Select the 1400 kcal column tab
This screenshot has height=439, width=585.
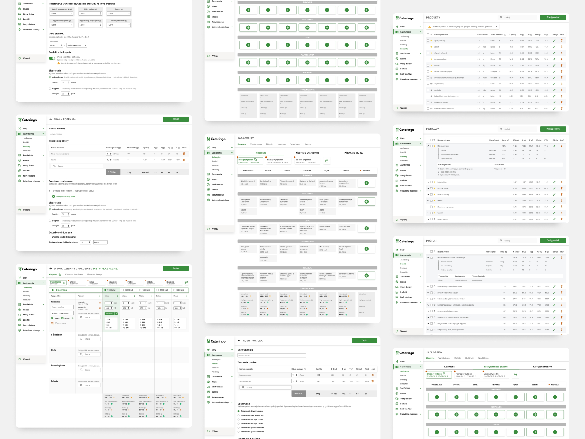coord(129,290)
